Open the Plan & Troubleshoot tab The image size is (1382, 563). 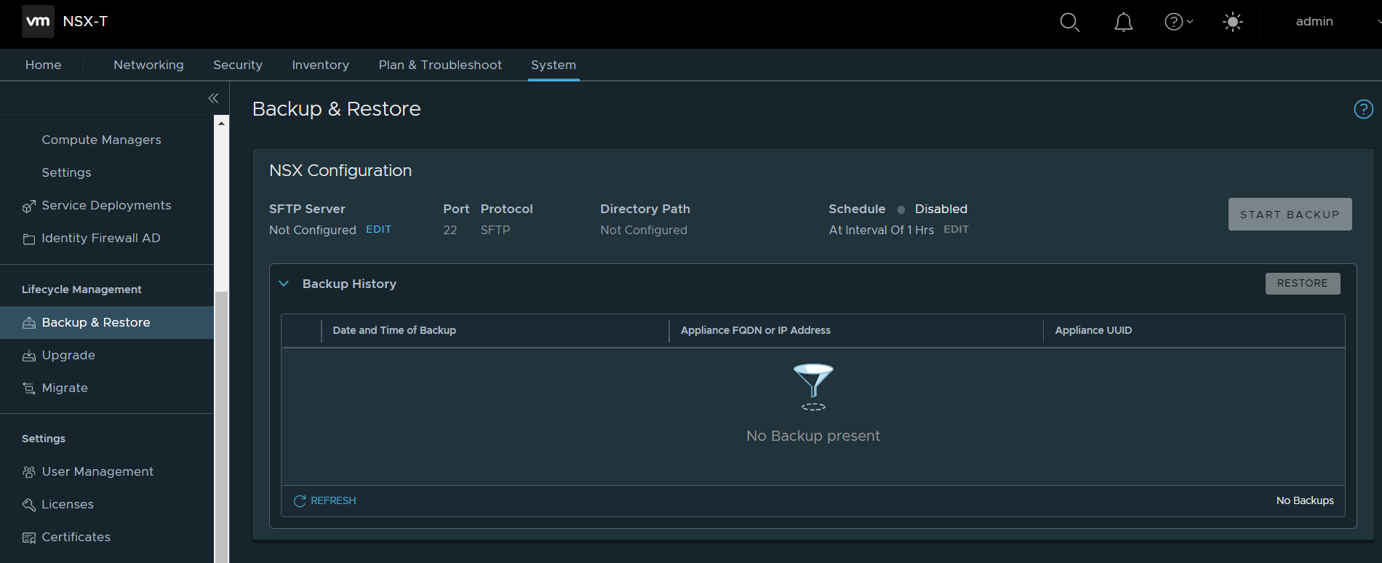[440, 65]
